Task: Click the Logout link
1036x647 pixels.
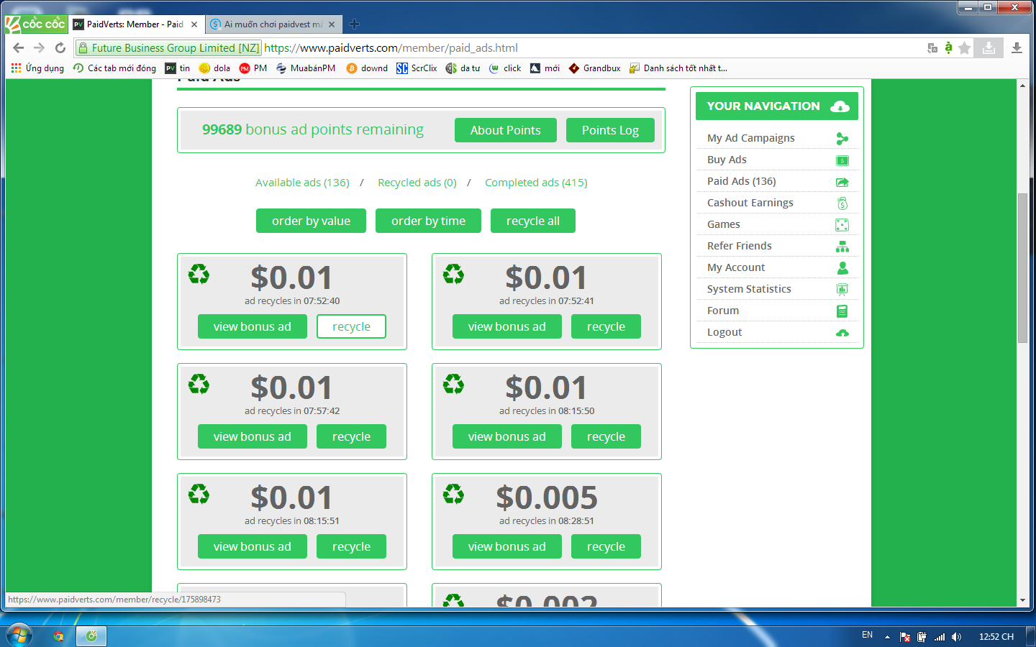Action: 724,332
